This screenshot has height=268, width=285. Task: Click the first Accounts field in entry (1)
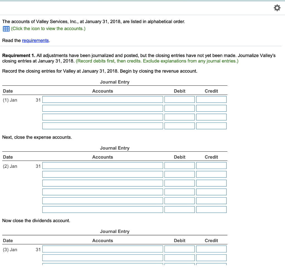click(102, 99)
